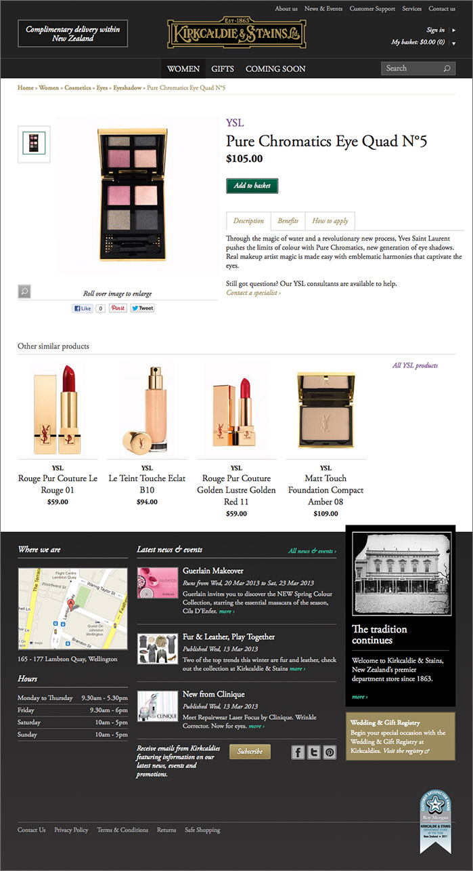The height and width of the screenshot is (871, 473).
Task: Click the Fur & Leather thumbnail
Action: [158, 649]
